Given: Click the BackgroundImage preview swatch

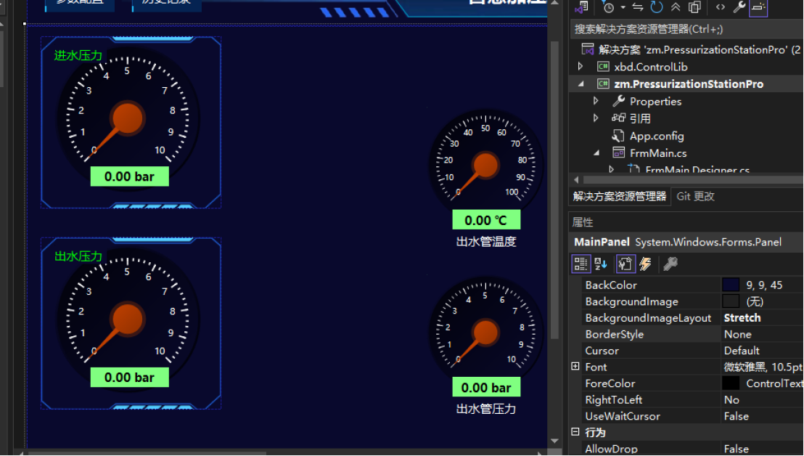Looking at the screenshot, I should pyautogui.click(x=730, y=301).
